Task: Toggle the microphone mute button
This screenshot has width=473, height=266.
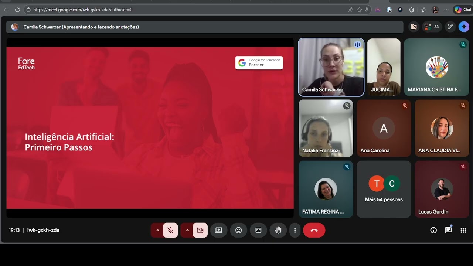Action: (170, 230)
